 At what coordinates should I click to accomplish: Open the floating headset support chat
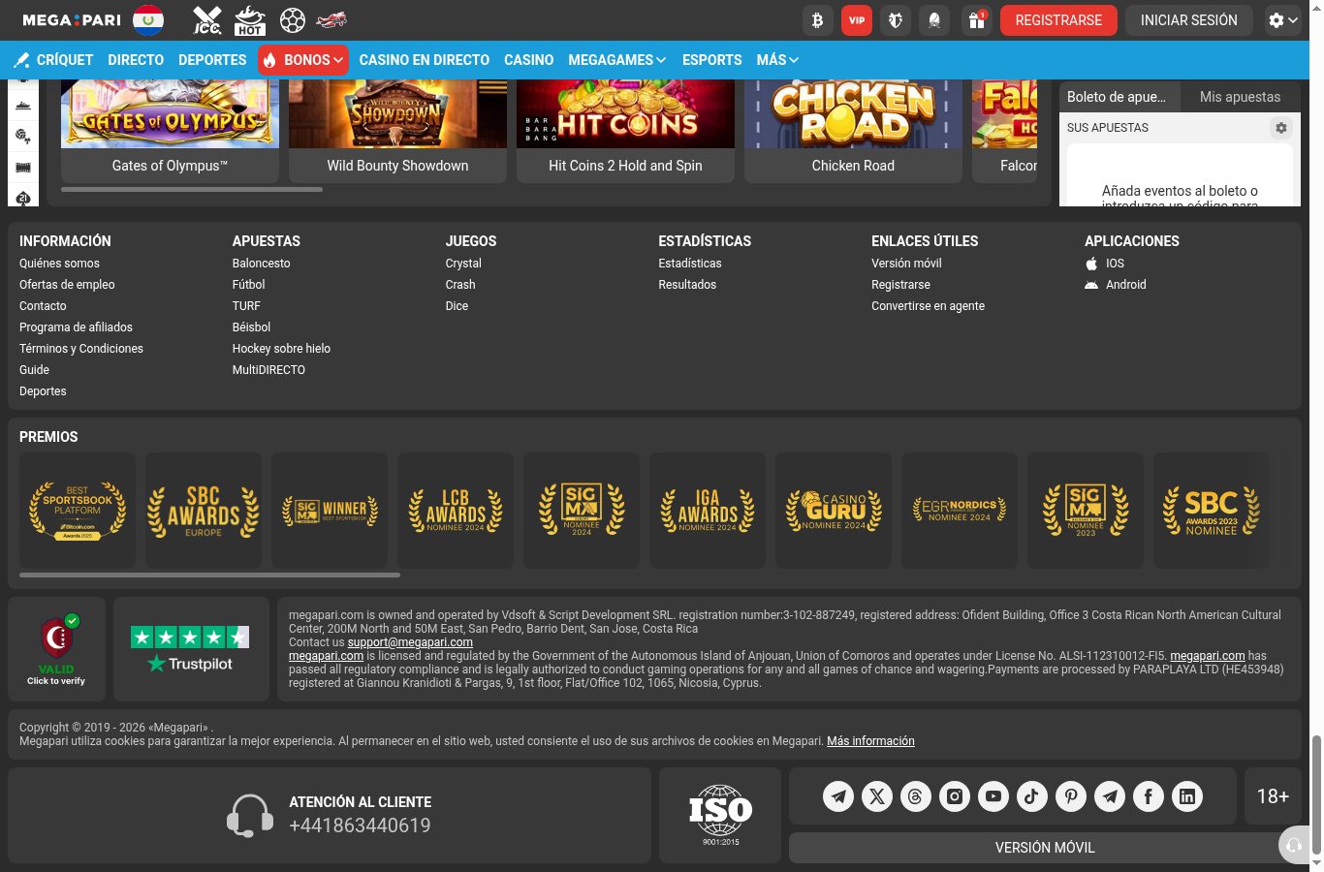(x=1295, y=846)
